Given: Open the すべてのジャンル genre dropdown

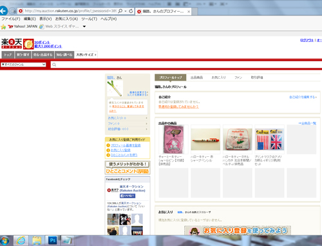Looking at the screenshot, I should click(x=23, y=65).
